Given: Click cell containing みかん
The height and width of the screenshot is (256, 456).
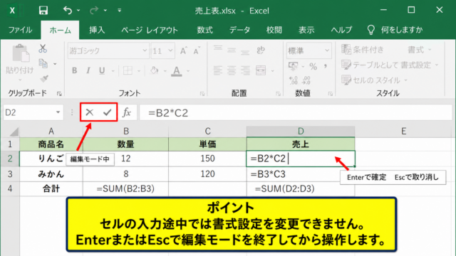Looking at the screenshot, I should coord(51,174).
